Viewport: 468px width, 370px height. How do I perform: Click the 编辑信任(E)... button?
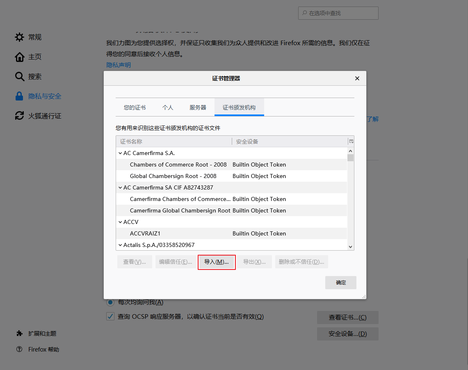176,262
